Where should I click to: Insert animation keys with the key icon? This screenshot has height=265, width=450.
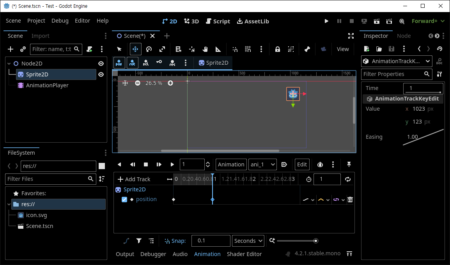point(159,62)
